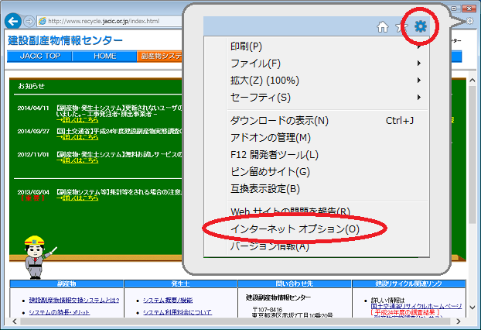The width and height of the screenshot is (481, 330).
Task: Click the vertical scrollbar thumb
Action: tap(472, 154)
